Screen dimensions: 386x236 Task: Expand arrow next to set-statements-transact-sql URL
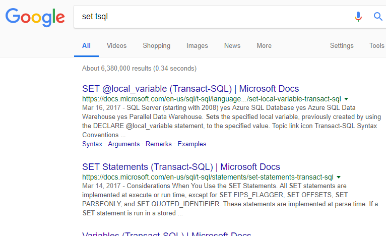(339, 177)
